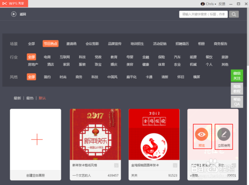Choose the 婚庆 industry filter

coord(114,64)
